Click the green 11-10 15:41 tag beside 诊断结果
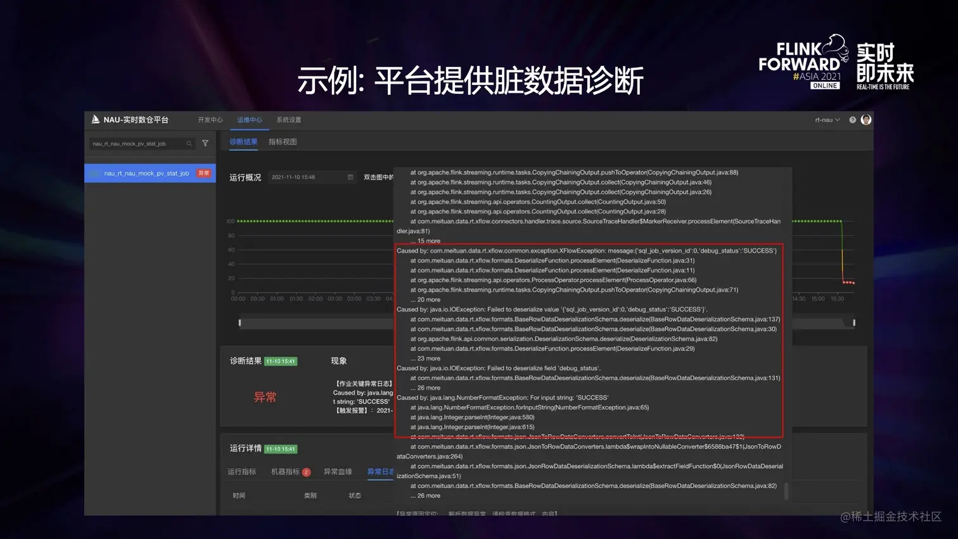 click(281, 361)
